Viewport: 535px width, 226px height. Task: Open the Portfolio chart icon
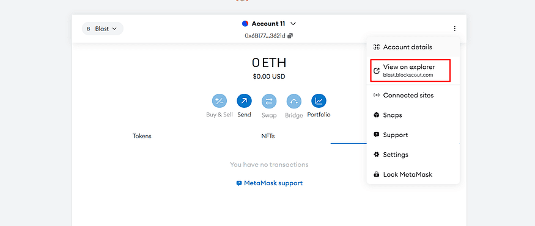[x=319, y=101]
